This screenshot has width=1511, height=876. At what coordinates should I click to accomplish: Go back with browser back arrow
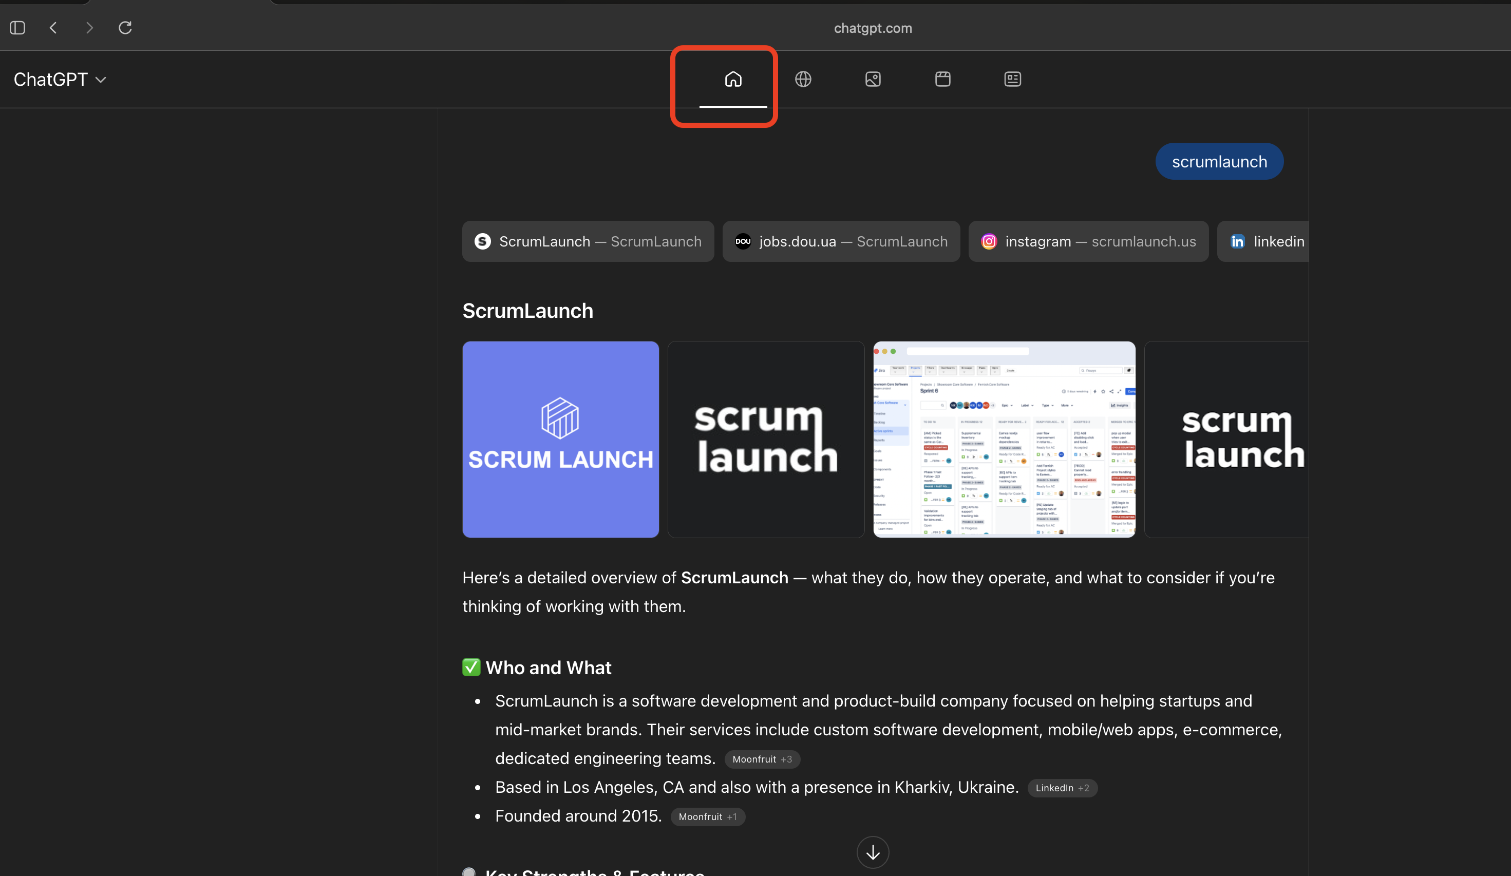coord(53,28)
